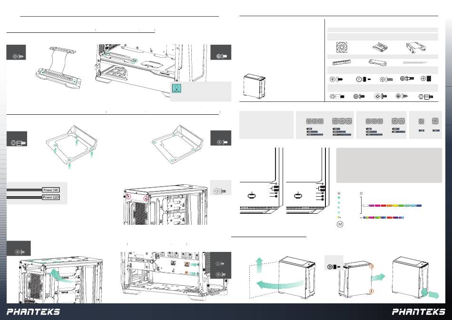Click the zip tie icon in parts list
Image resolution: width=452 pixels, height=320 pixels.
pyautogui.click(x=415, y=62)
